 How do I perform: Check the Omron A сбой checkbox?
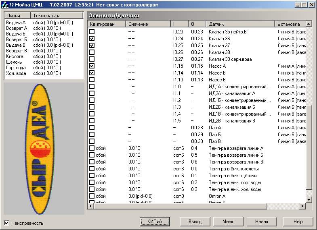point(92,196)
